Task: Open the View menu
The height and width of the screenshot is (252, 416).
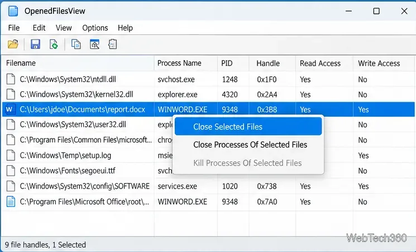Action: [64, 28]
